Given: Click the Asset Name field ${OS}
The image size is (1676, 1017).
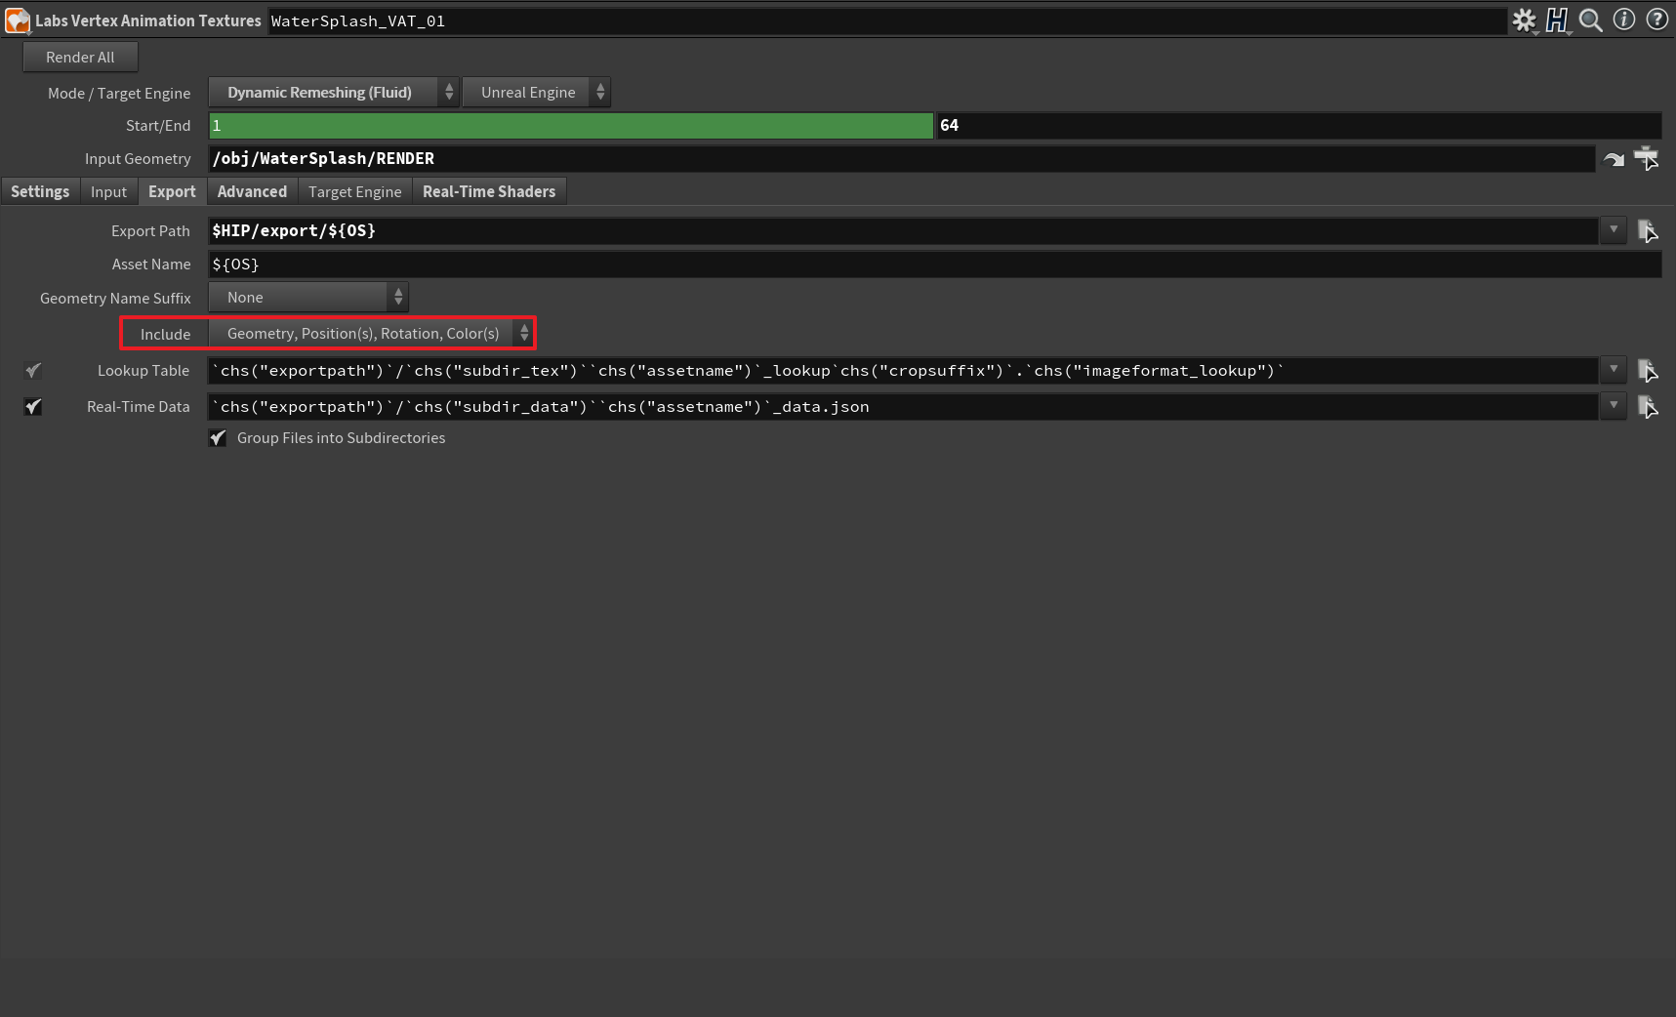Looking at the screenshot, I should 935,264.
